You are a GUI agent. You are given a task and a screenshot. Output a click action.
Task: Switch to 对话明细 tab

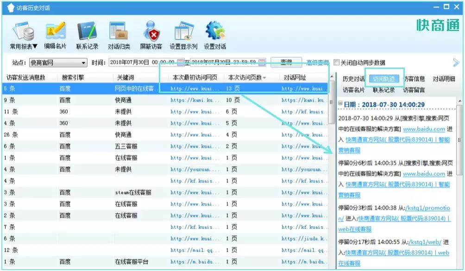pos(444,79)
